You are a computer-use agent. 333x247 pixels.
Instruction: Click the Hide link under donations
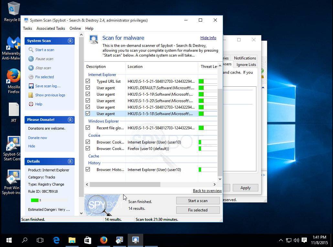tap(32, 146)
